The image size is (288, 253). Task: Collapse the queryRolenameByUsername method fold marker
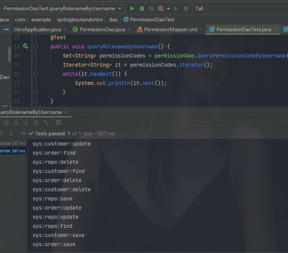click(36, 46)
